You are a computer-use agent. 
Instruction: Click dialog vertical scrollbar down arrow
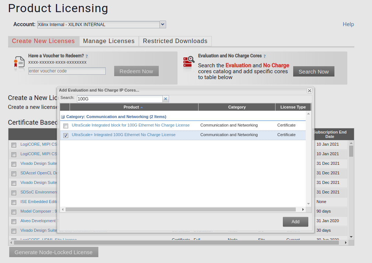(x=308, y=204)
